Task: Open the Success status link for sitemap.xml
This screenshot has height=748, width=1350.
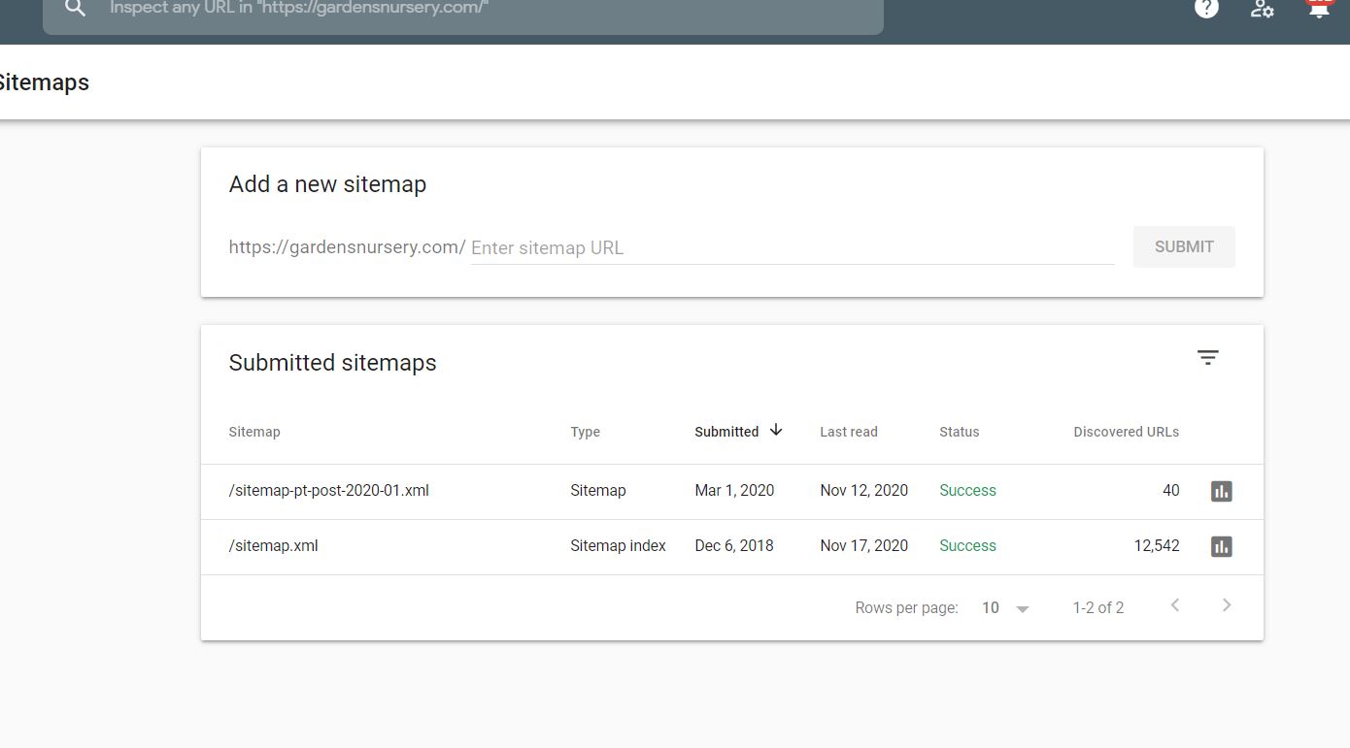Action: pos(967,545)
